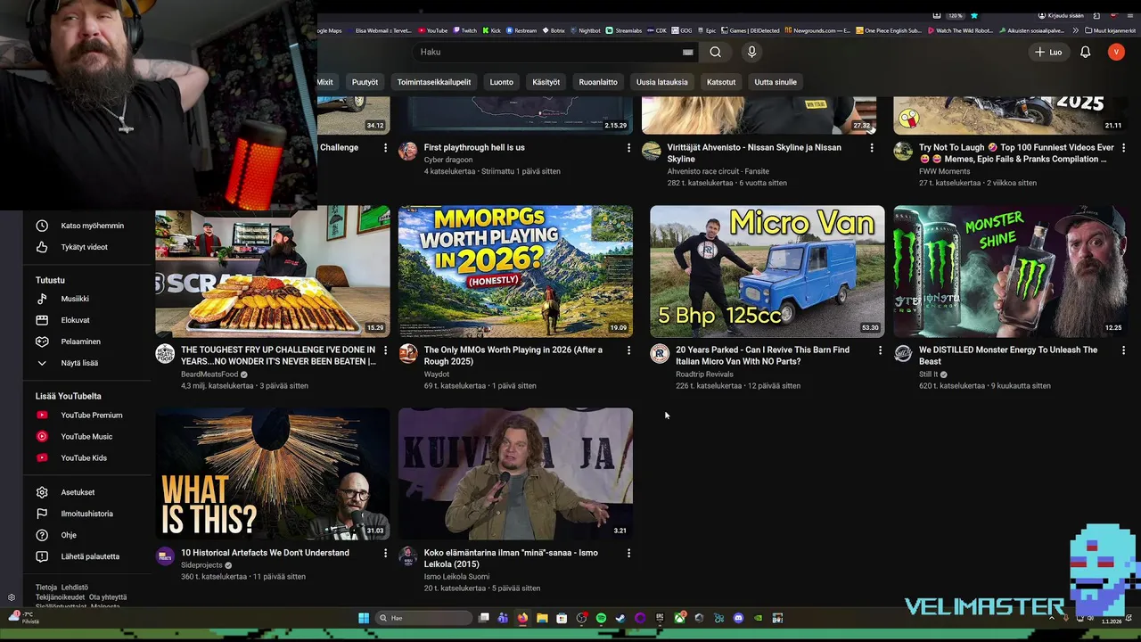1141x642 pixels.
Task: Open options menu for First playthrough hell is us
Action: coord(628,148)
